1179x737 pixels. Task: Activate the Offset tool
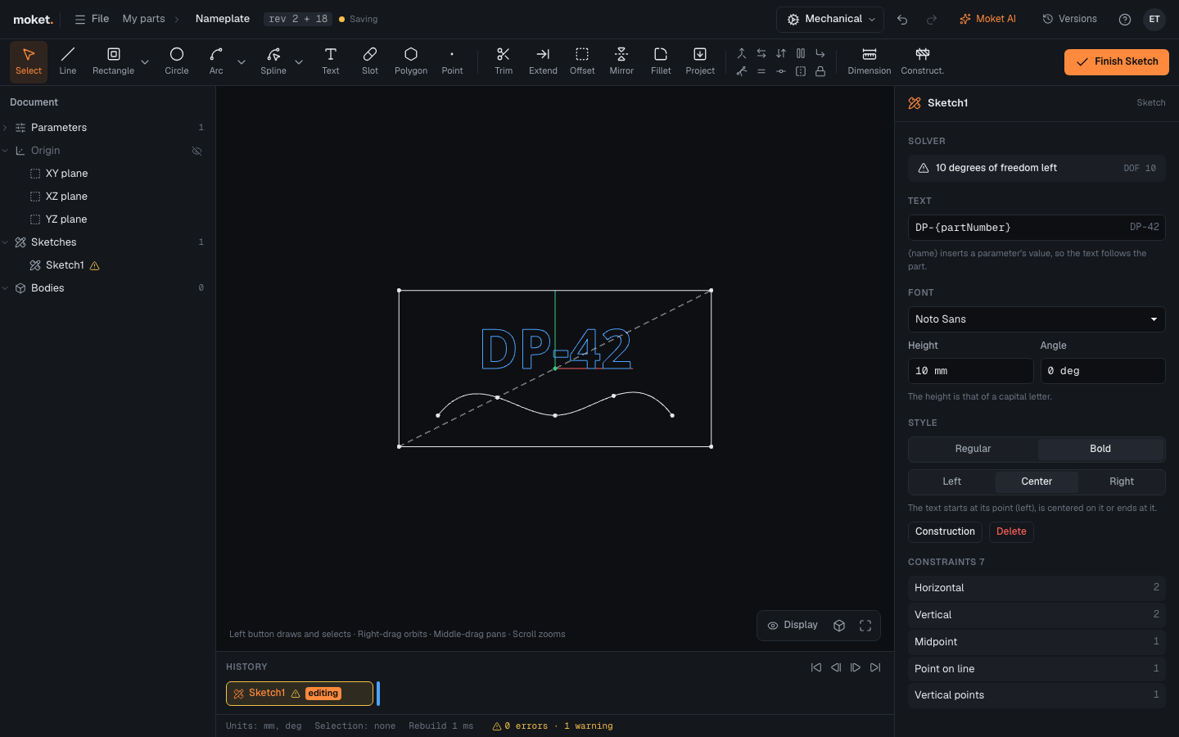582,61
